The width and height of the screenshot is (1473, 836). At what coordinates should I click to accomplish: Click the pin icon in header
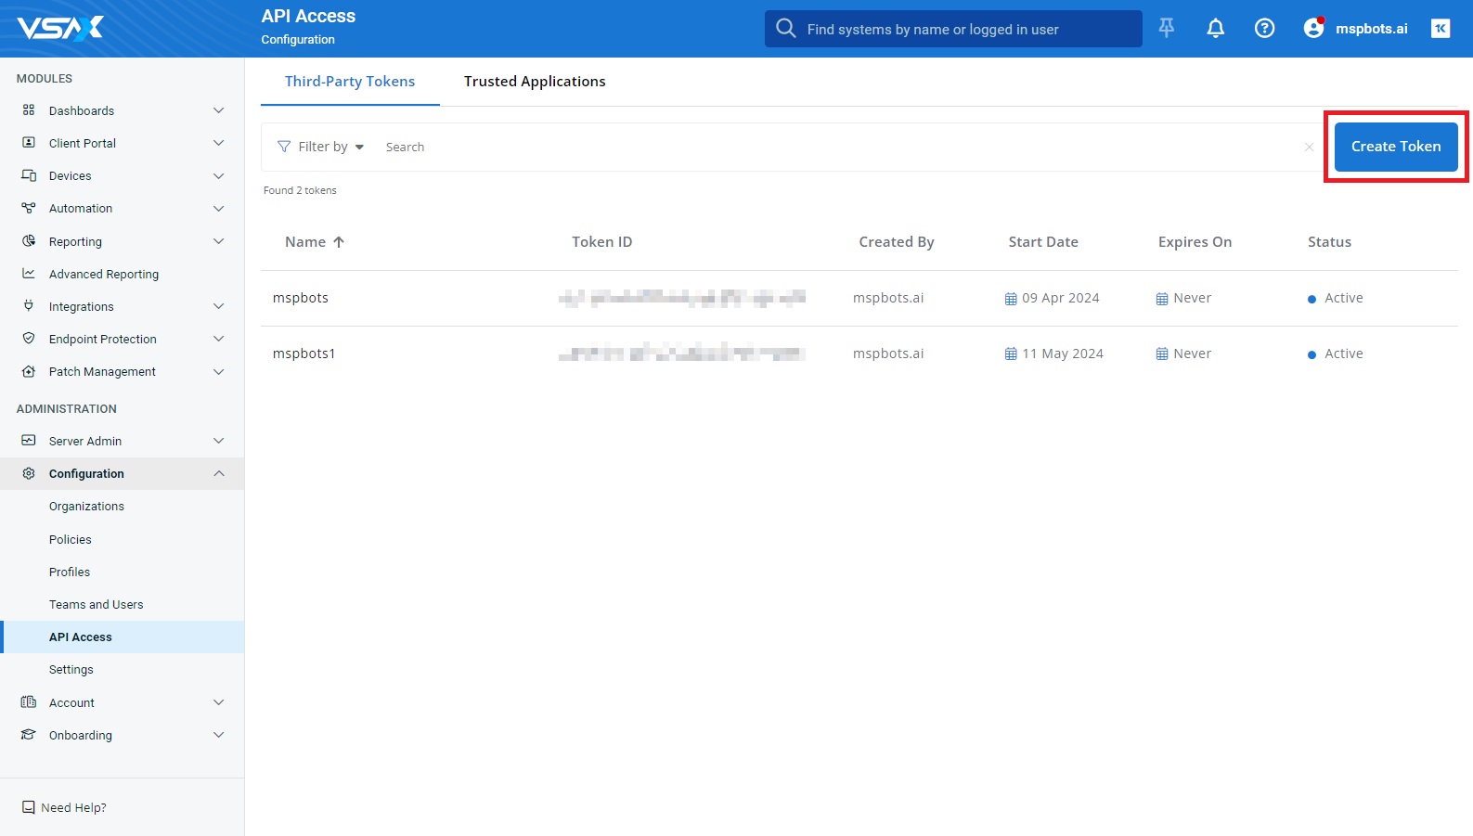(x=1167, y=29)
